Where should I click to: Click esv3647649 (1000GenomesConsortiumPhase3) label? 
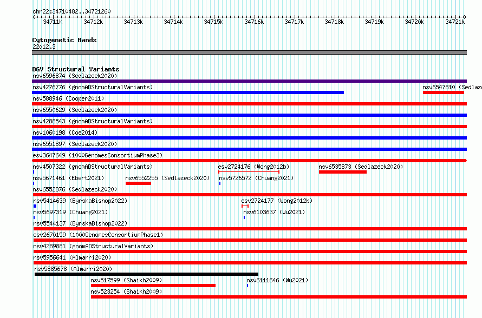97,155
